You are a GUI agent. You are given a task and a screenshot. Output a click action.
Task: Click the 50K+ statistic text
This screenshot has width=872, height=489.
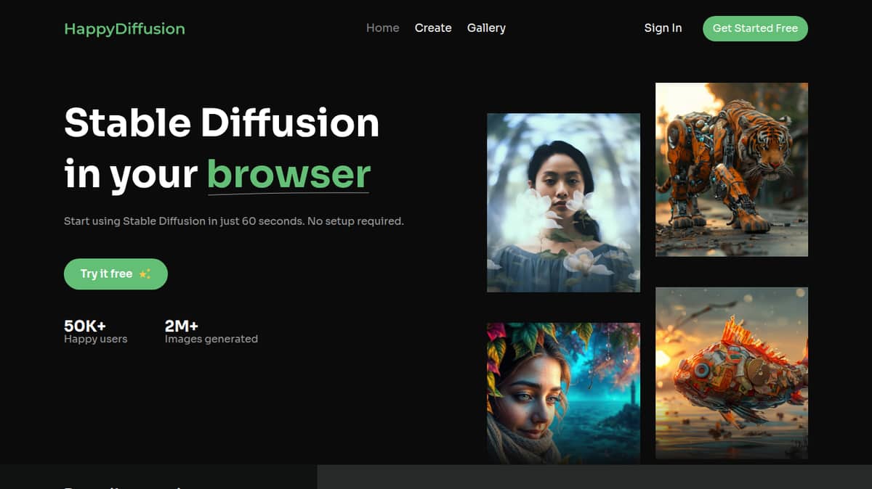click(x=85, y=326)
